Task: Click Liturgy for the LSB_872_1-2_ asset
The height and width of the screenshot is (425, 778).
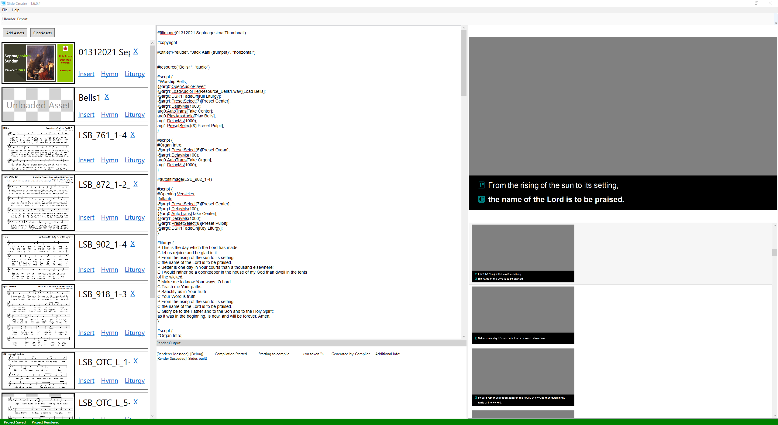Action: [x=135, y=217]
